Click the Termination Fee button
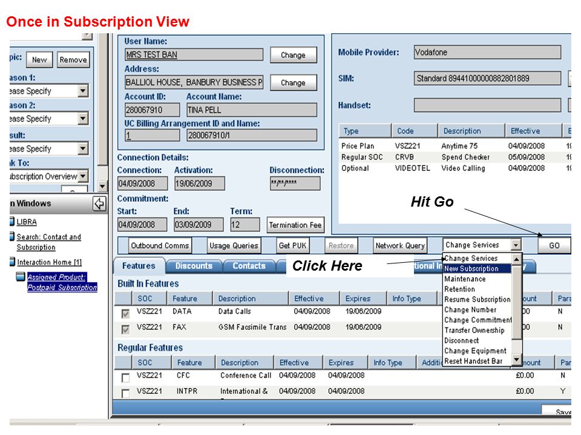 (295, 225)
